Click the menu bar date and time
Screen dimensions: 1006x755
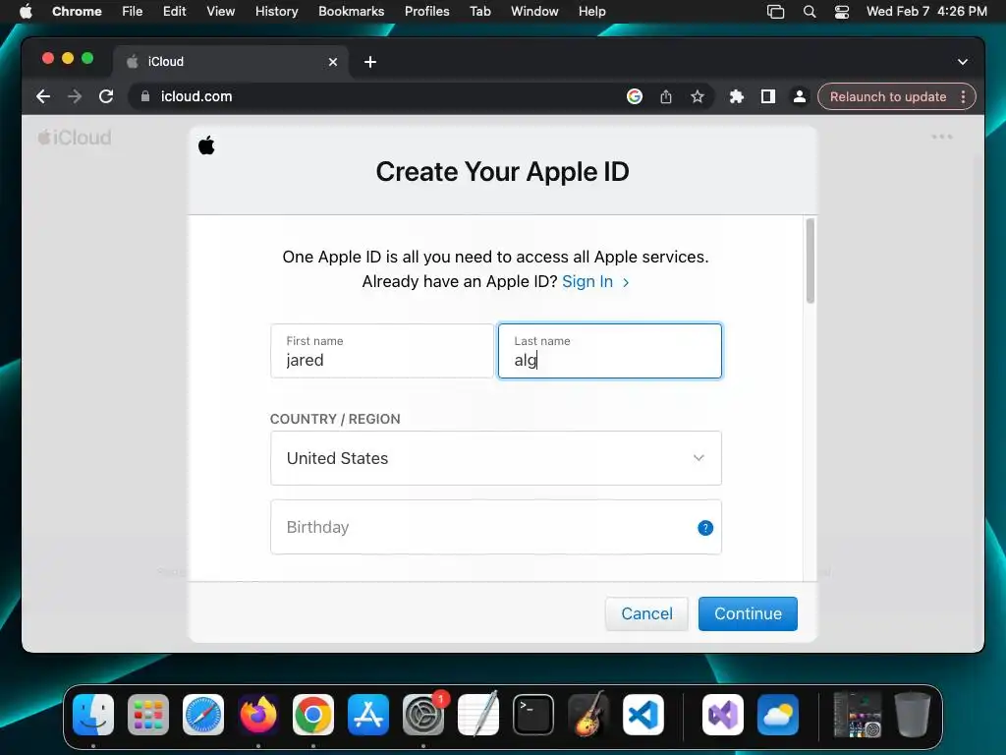[926, 12]
